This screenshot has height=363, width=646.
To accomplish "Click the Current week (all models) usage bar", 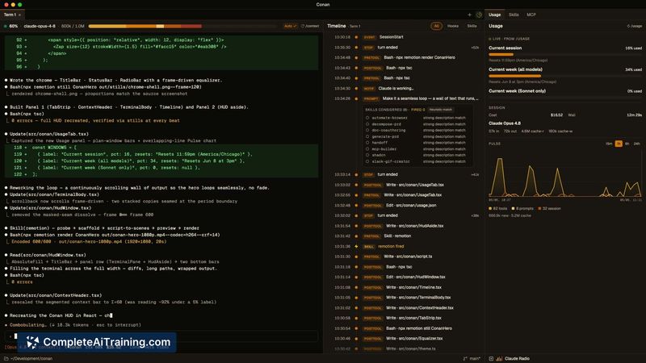I will (x=564, y=76).
